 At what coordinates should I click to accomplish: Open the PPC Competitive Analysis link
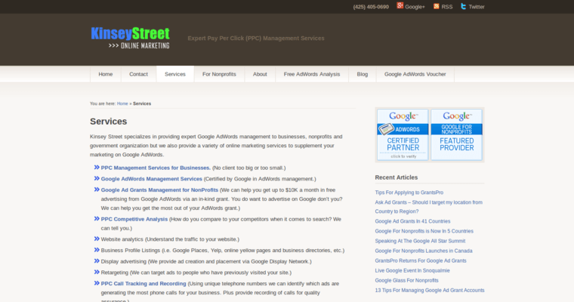click(134, 219)
